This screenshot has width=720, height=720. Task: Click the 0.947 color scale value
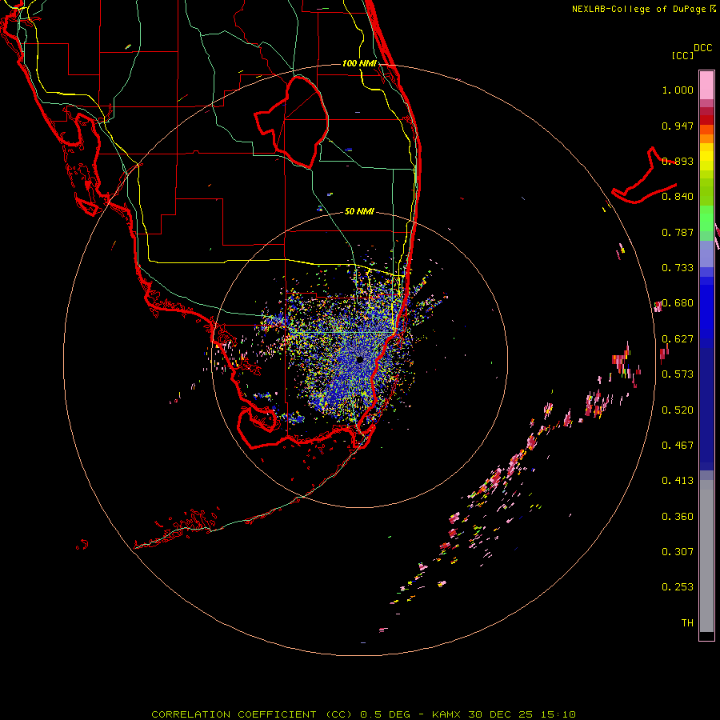pyautogui.click(x=678, y=126)
